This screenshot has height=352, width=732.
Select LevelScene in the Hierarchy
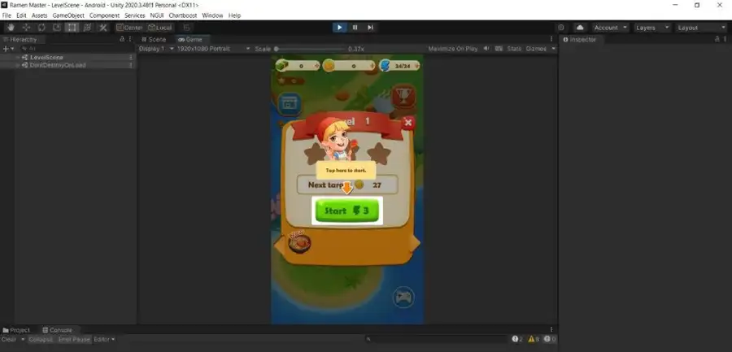(47, 57)
